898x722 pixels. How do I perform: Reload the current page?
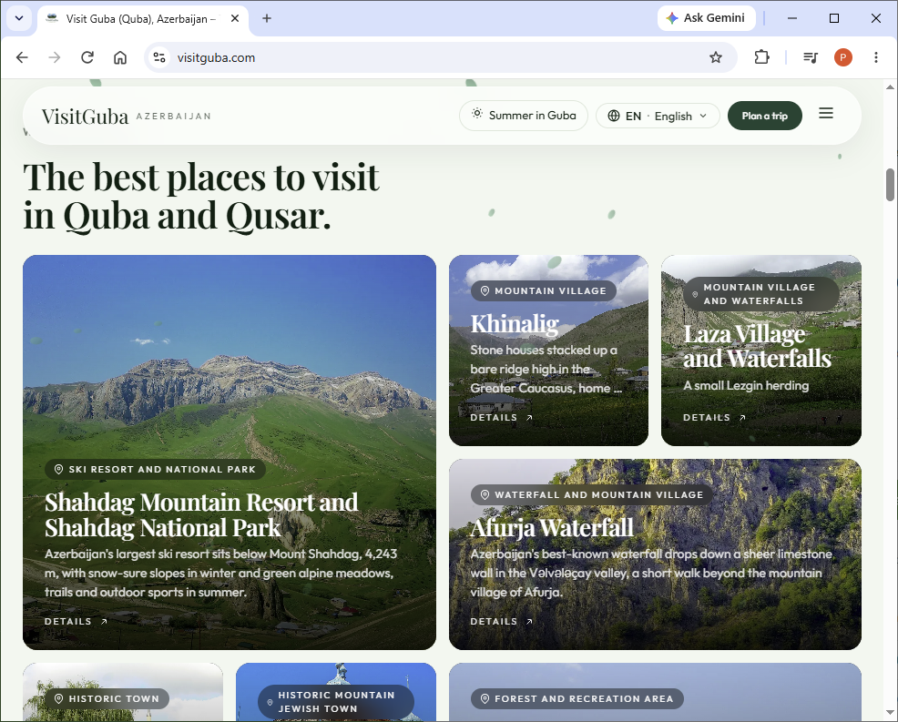coord(87,57)
